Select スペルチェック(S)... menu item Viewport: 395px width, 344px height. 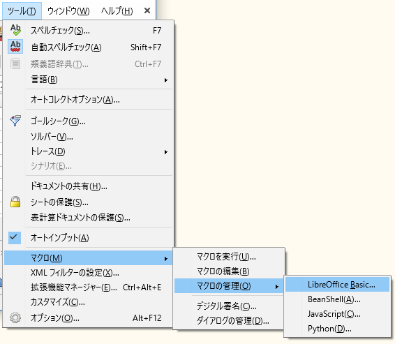[x=88, y=31]
